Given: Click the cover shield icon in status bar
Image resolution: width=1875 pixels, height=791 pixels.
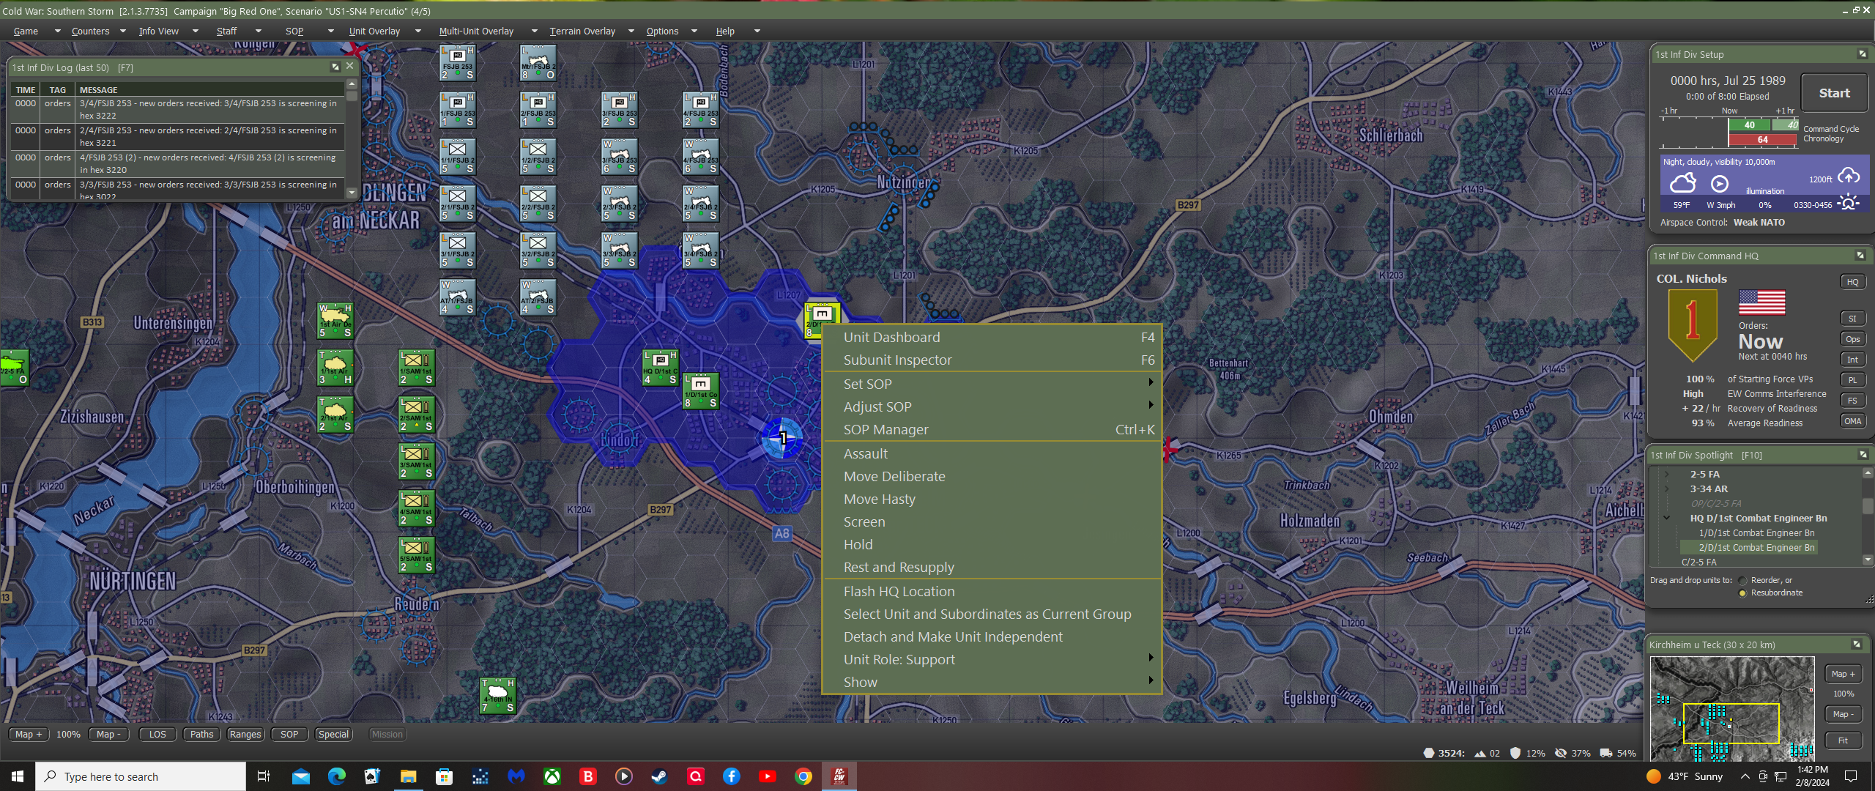Looking at the screenshot, I should coord(1515,753).
